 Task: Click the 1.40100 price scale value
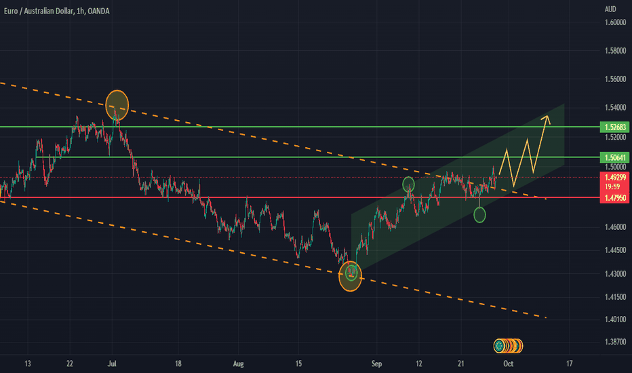[x=615, y=319]
